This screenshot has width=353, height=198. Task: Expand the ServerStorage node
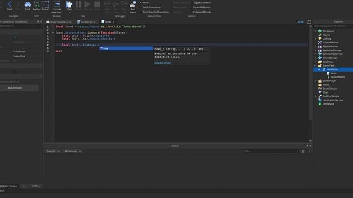click(x=315, y=58)
